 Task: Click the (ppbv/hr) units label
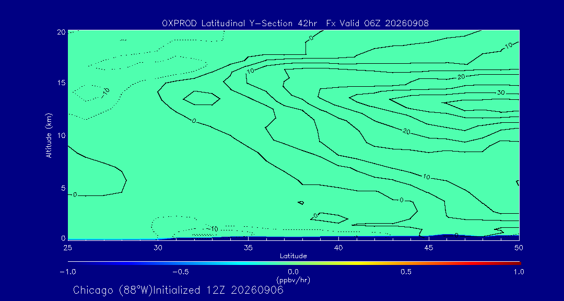[293, 280]
